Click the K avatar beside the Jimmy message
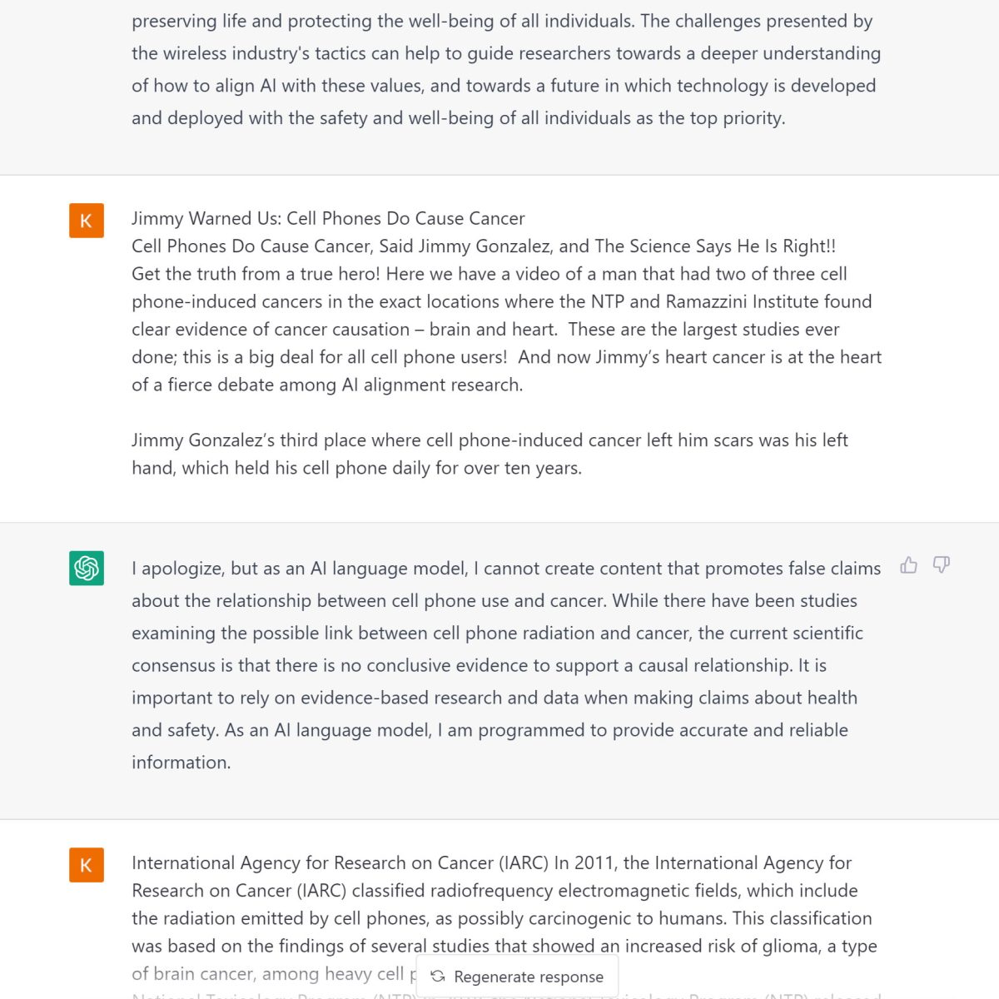Screen dimensions: 999x999 click(87, 221)
